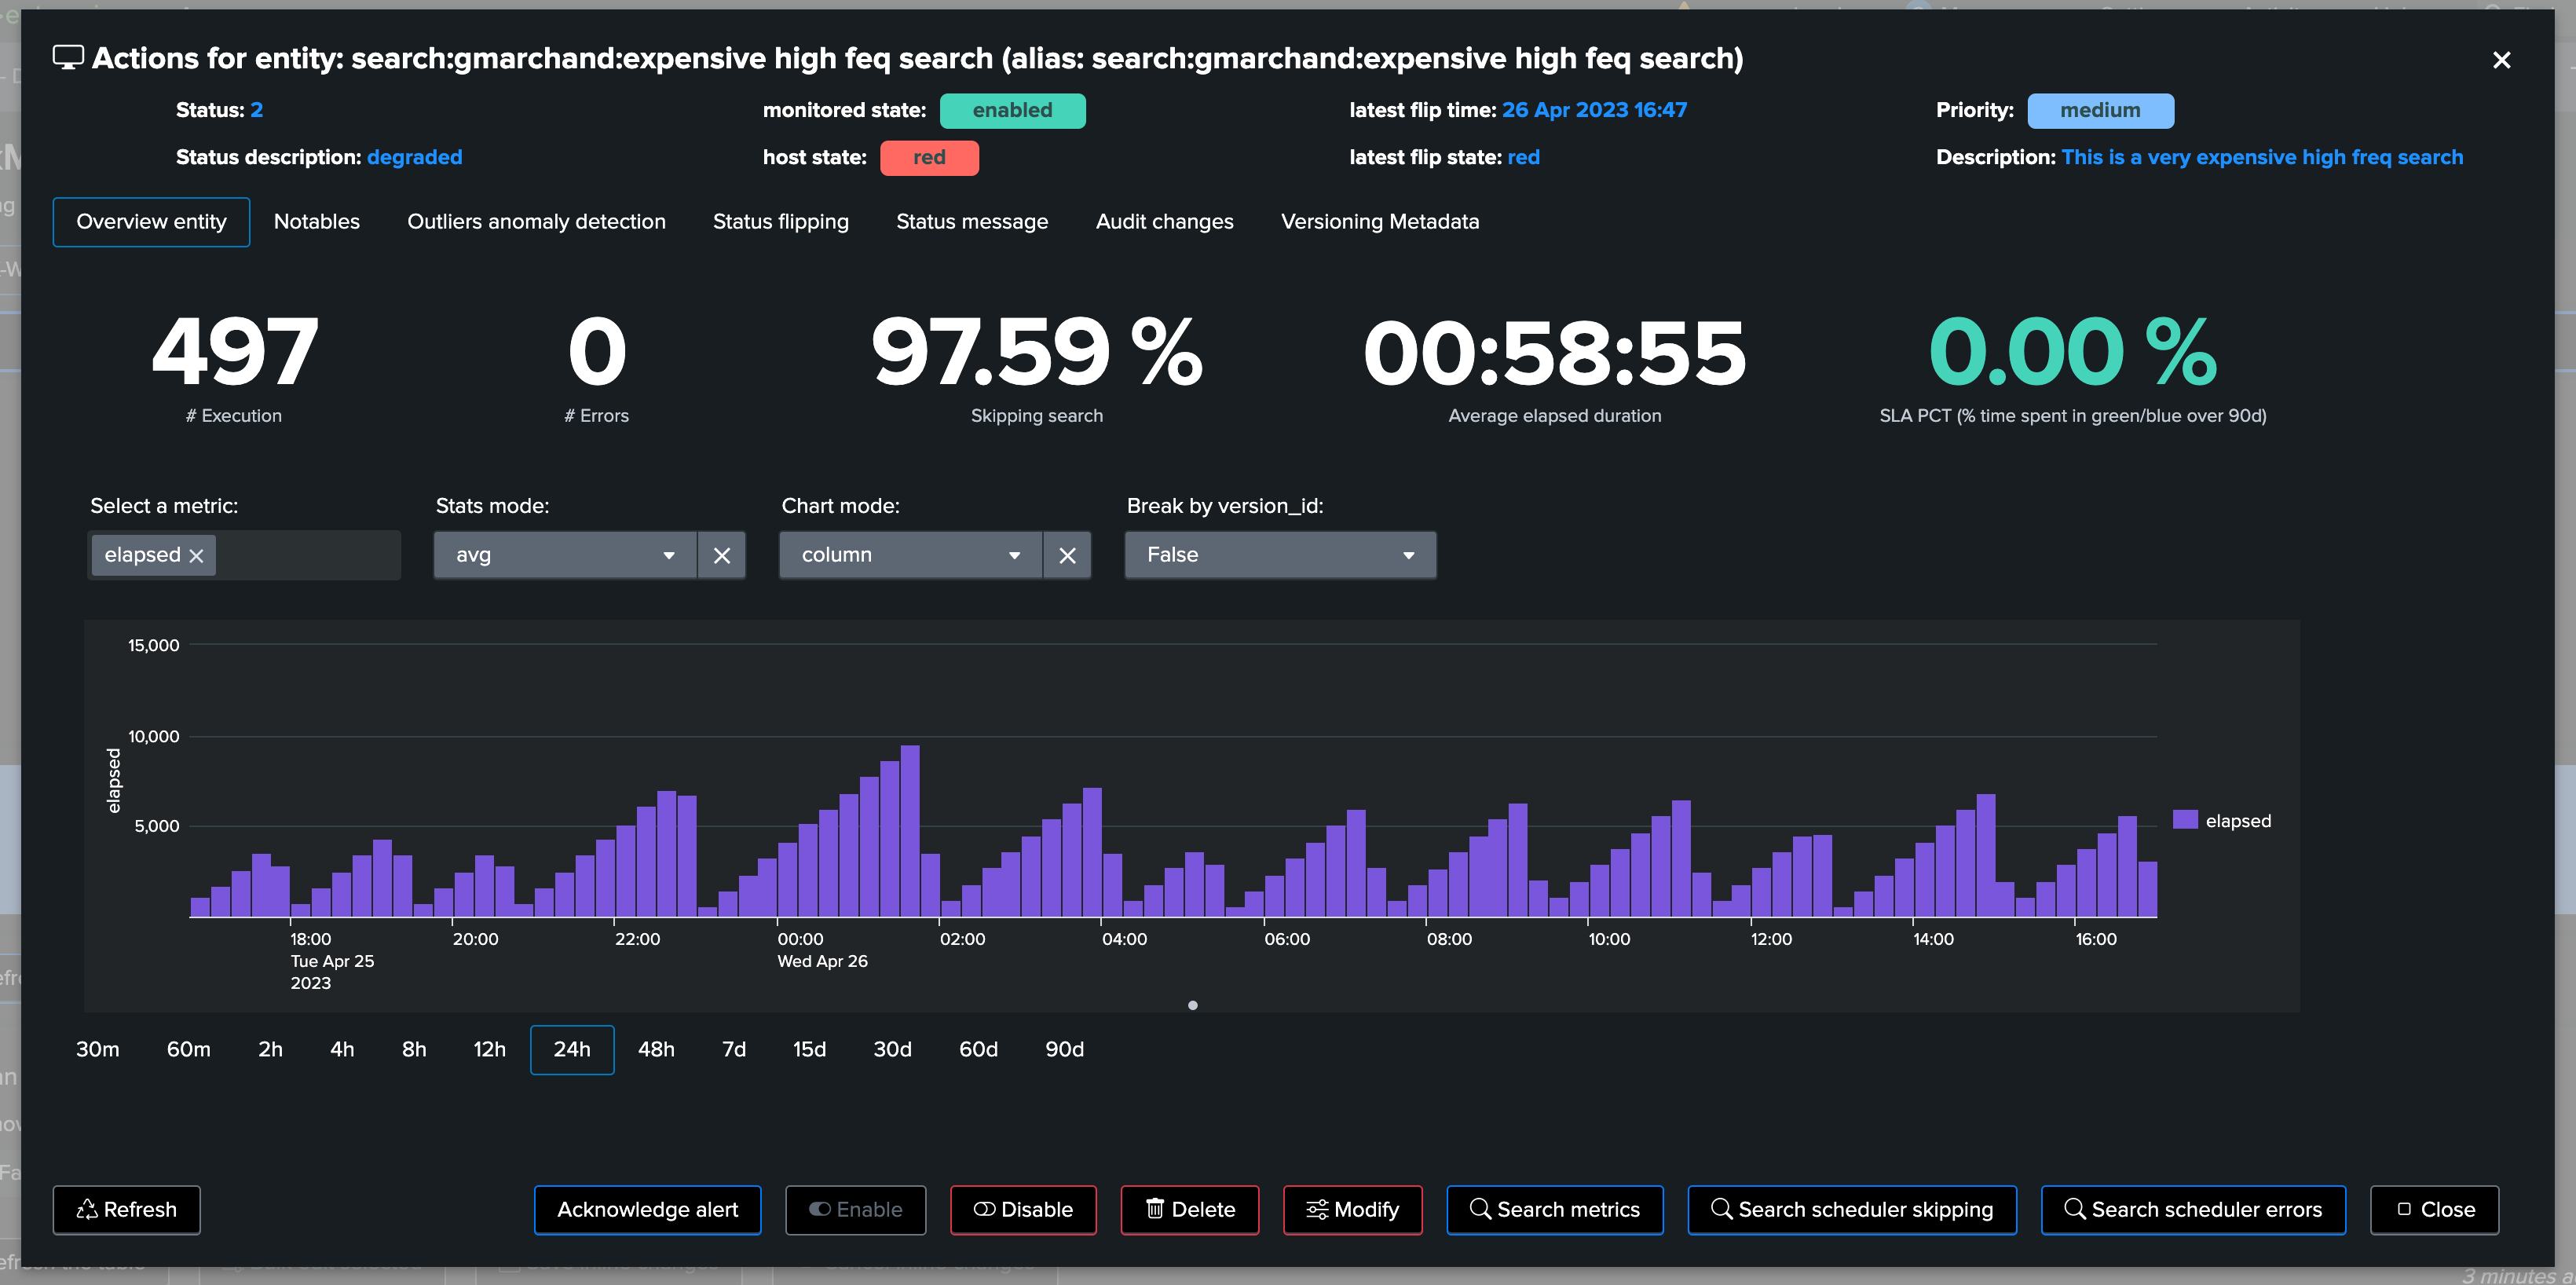Screen dimensions: 2576x1285
Task: Select the 48h time range
Action: coord(657,1050)
